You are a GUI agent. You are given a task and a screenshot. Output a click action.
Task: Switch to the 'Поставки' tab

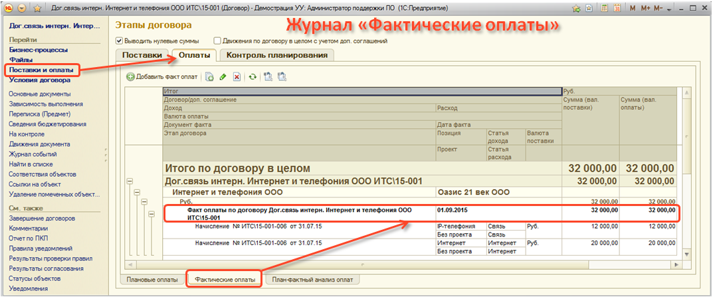tap(142, 55)
